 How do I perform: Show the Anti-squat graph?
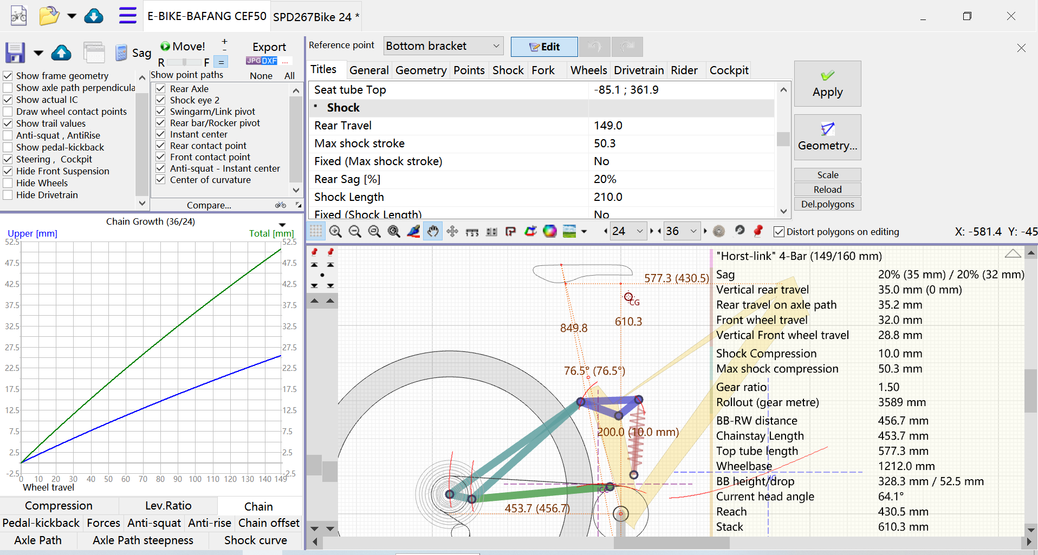click(x=154, y=523)
